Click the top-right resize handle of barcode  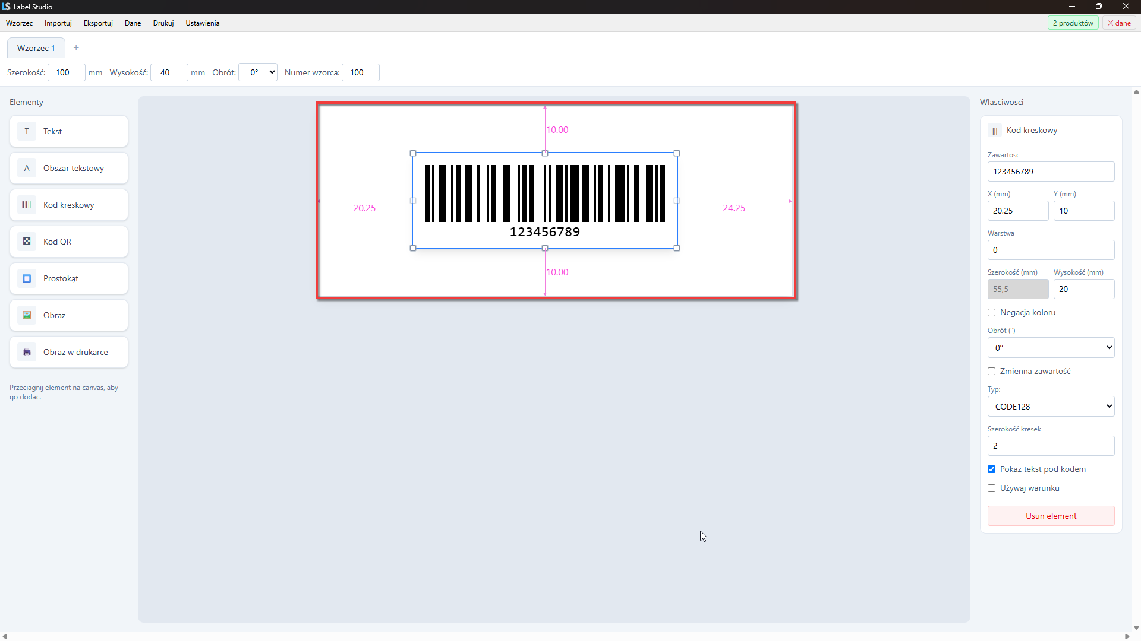(x=677, y=153)
